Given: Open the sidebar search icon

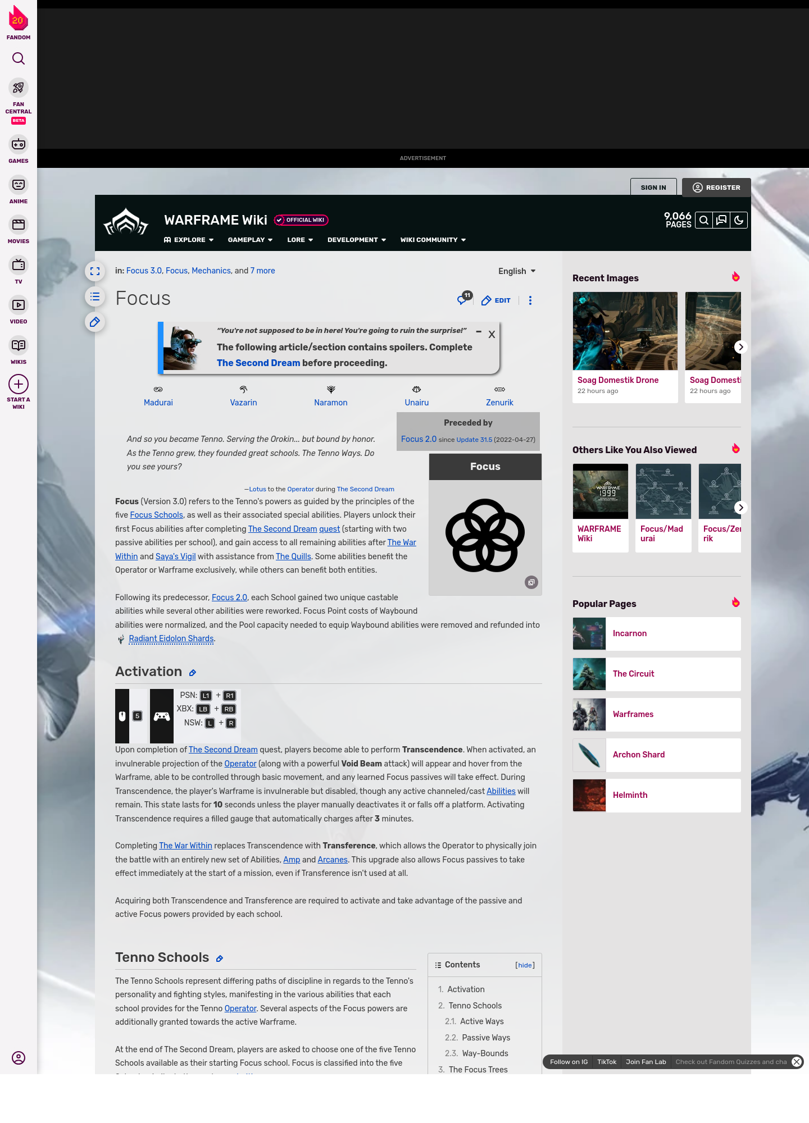Looking at the screenshot, I should pyautogui.click(x=19, y=58).
